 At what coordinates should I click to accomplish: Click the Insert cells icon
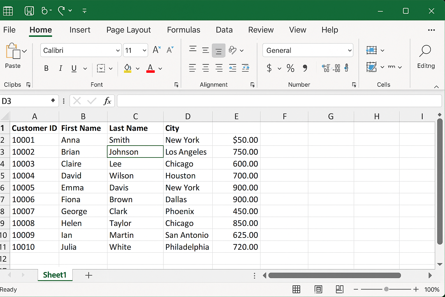pos(371,50)
